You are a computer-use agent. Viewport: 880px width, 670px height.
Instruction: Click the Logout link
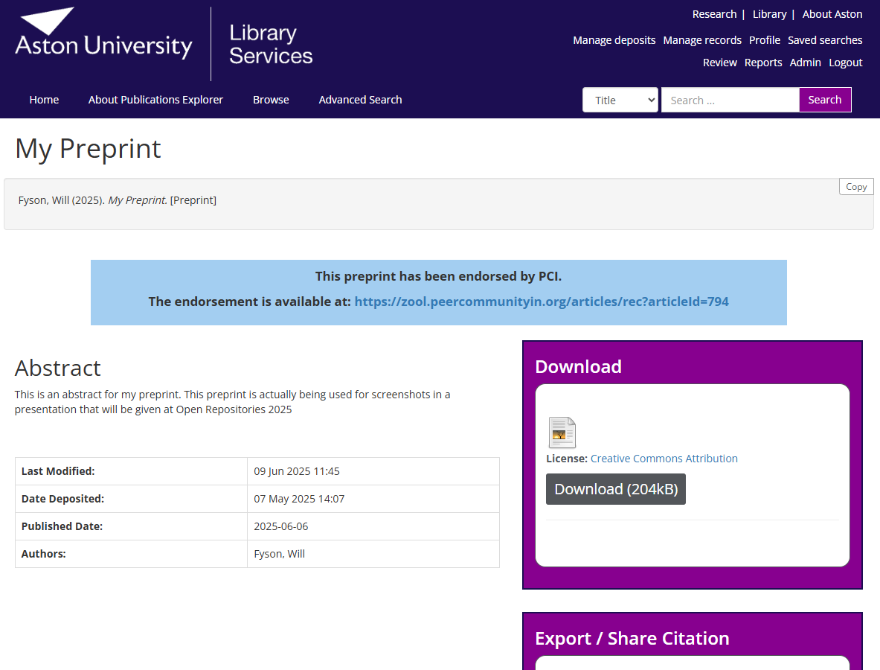pyautogui.click(x=846, y=63)
